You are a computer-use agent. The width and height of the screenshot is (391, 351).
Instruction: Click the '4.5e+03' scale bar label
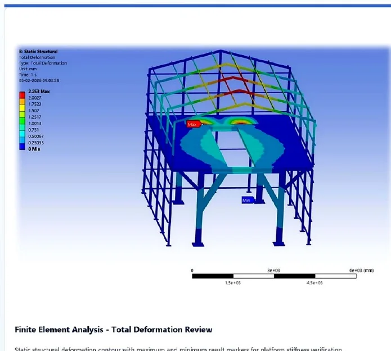point(314,283)
